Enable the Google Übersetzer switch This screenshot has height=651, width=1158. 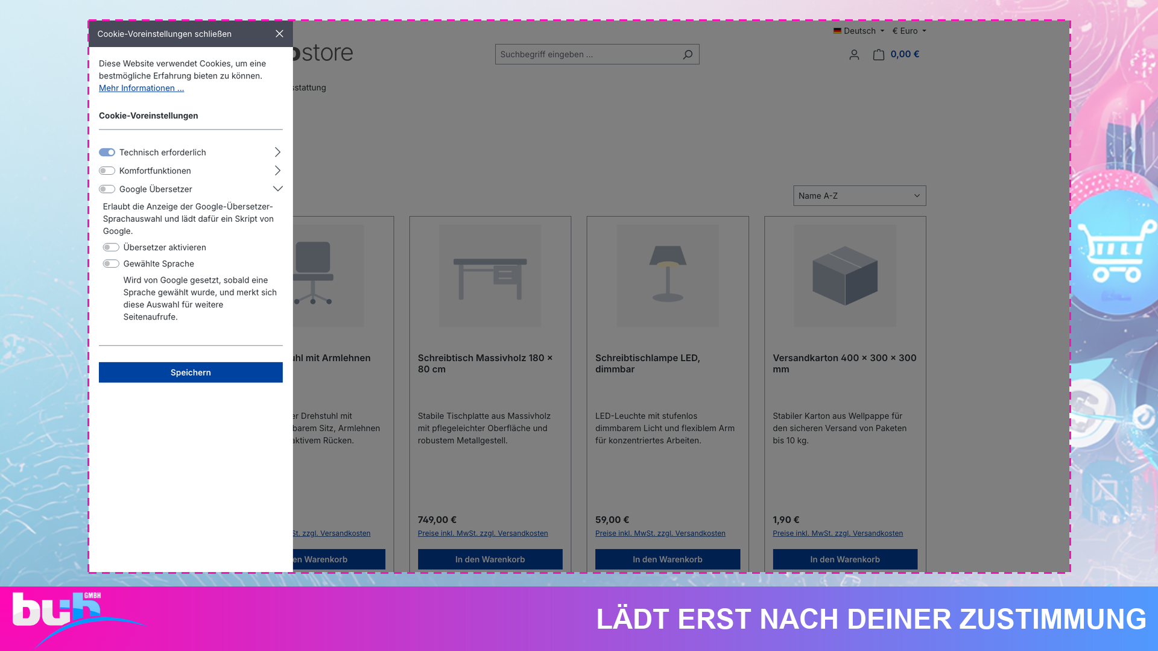coord(107,189)
